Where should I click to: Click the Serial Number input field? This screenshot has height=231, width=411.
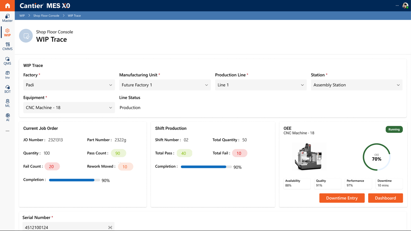point(68,227)
